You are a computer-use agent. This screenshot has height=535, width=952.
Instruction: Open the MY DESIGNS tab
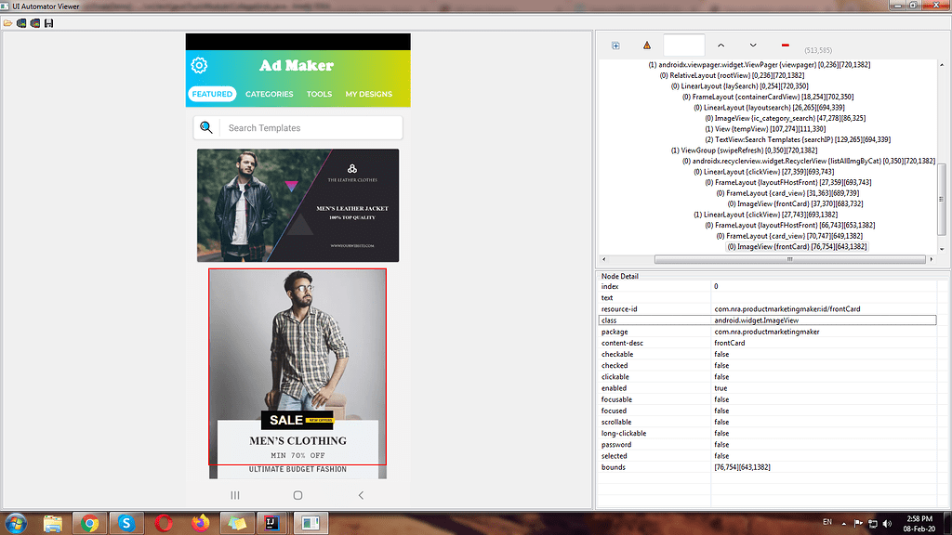tap(368, 94)
